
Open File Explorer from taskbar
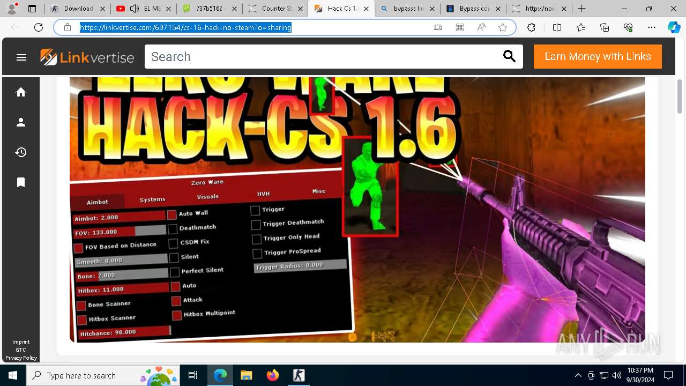(246, 375)
